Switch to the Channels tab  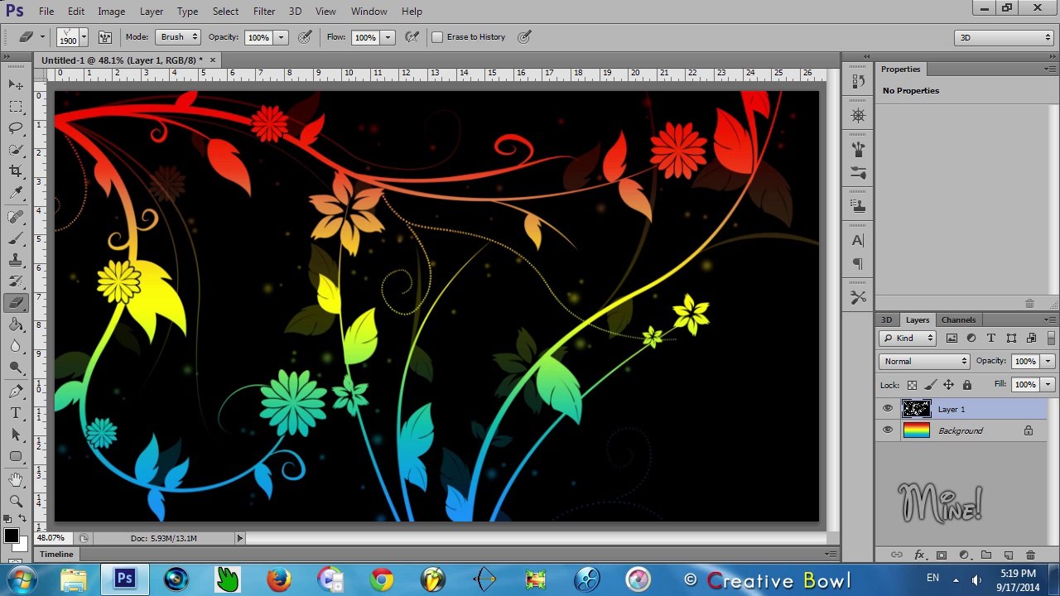pyautogui.click(x=958, y=320)
